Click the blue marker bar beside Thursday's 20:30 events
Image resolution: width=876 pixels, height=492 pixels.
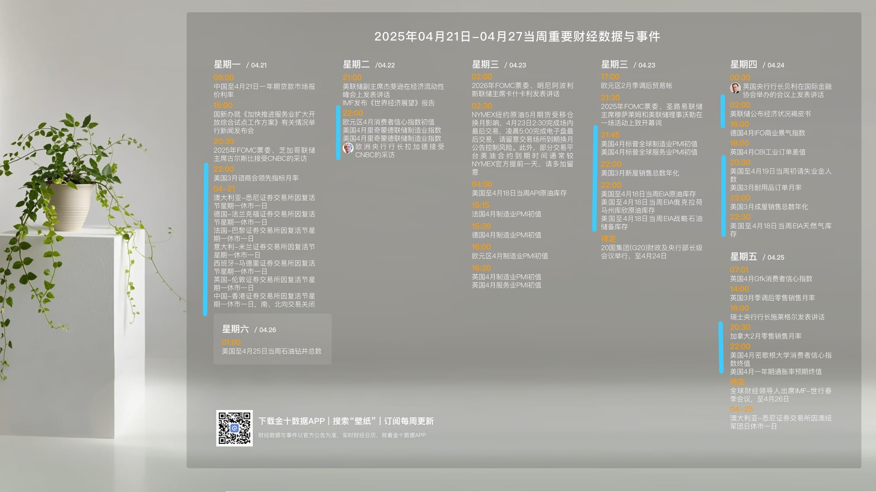click(x=723, y=196)
